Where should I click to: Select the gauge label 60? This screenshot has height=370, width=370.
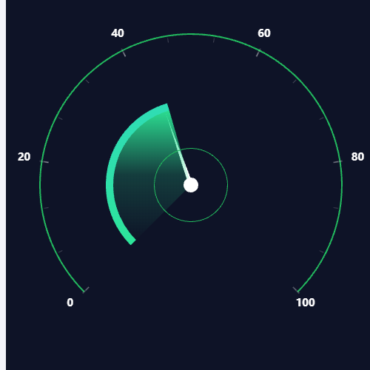(264, 33)
